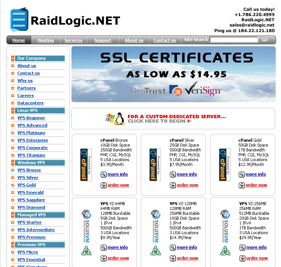
Task: Click cart icon beside cPanel Bronze order now
Action: click(103, 185)
